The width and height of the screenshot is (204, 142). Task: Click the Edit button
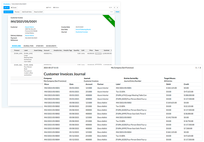click(7, 8)
